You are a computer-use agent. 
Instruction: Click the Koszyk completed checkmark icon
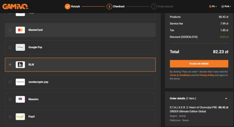point(68,6)
